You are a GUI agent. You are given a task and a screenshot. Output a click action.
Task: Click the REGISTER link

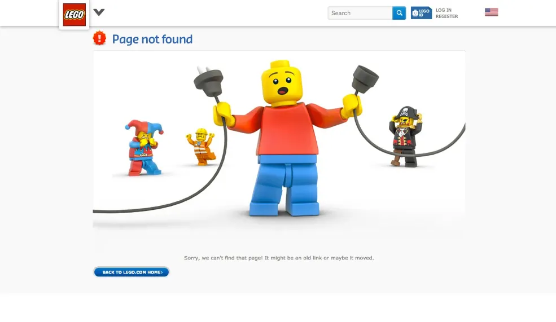pos(447,16)
